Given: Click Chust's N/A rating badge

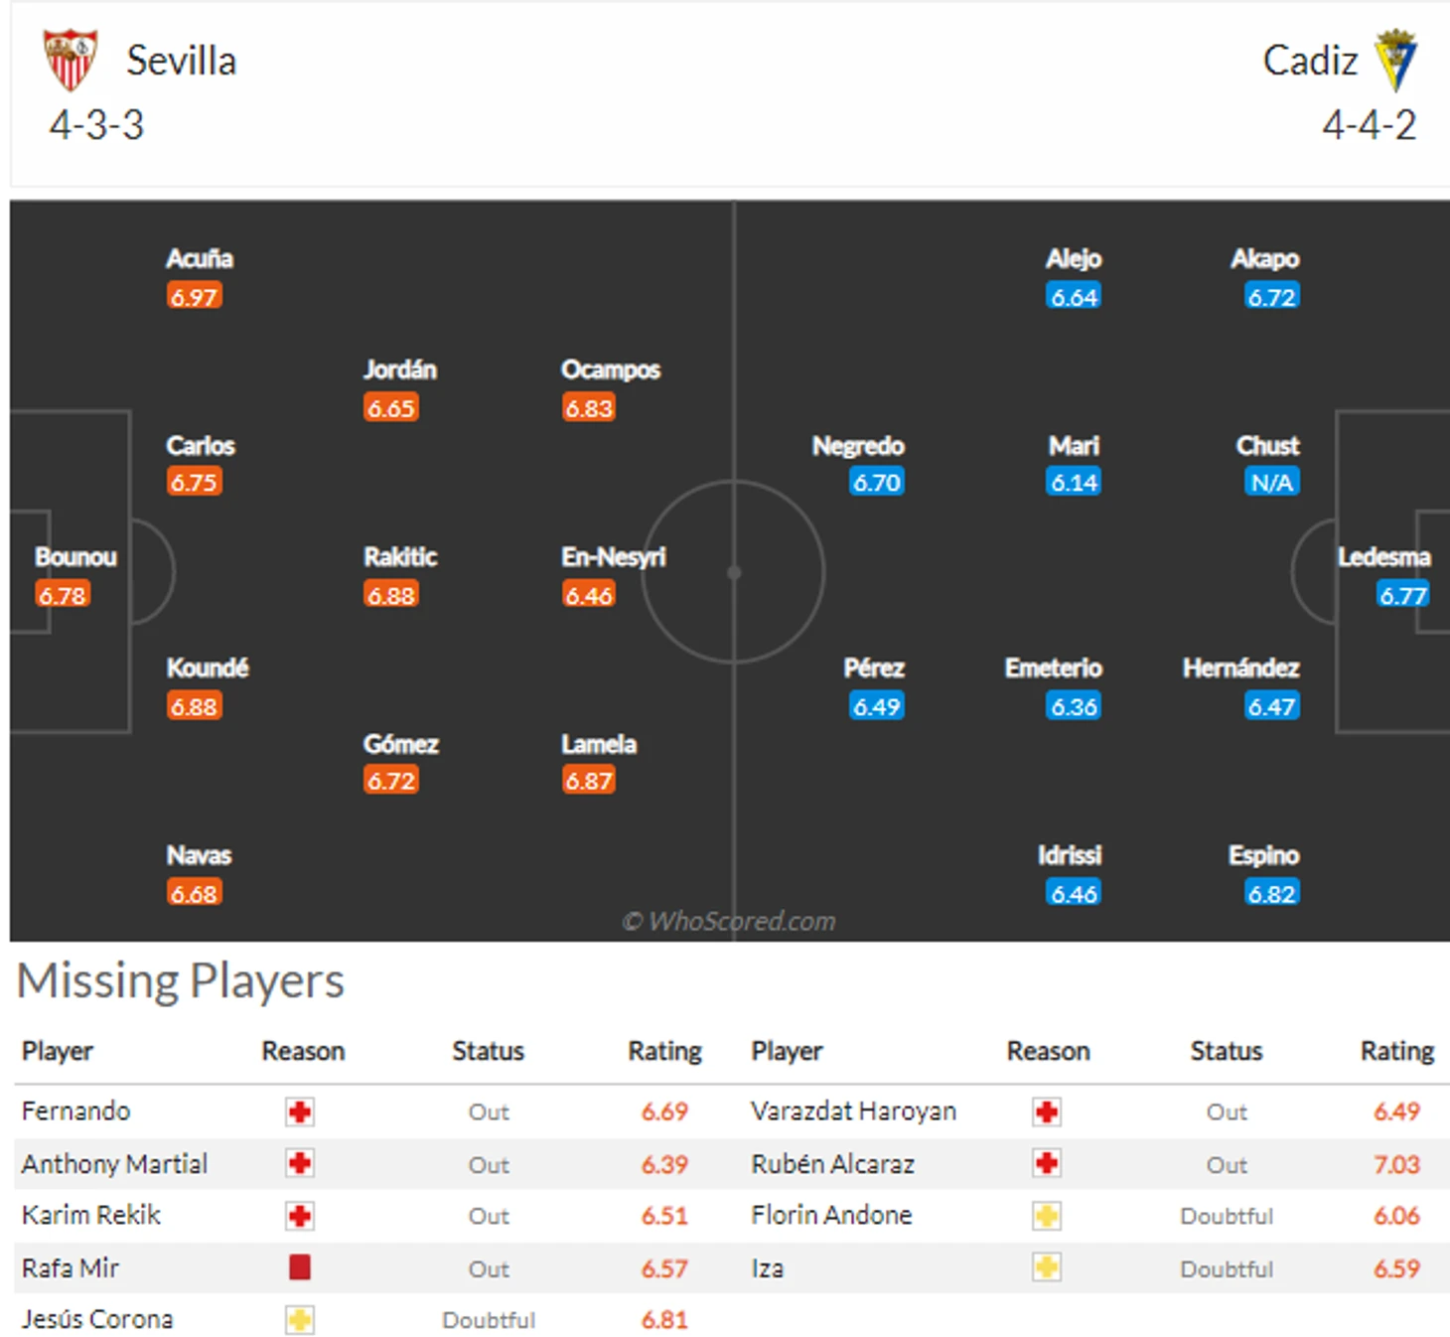Looking at the screenshot, I should tap(1271, 483).
